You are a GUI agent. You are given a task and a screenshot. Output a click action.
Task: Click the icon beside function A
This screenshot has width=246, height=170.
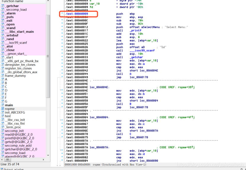point(3,79)
